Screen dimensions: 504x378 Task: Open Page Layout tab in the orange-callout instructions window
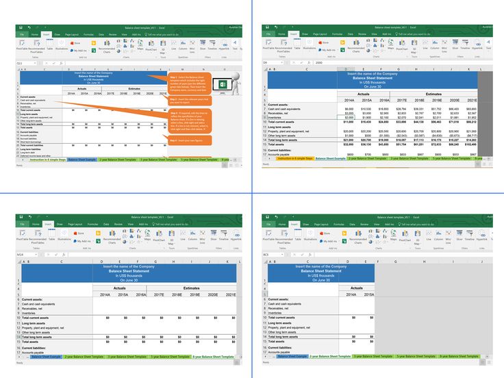(72, 34)
